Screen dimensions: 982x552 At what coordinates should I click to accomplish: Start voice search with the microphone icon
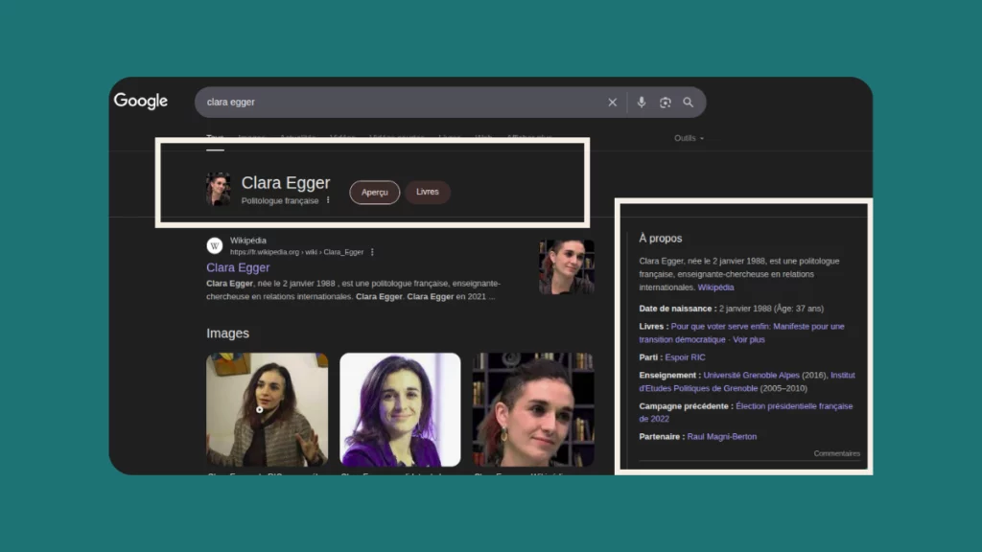coord(642,102)
